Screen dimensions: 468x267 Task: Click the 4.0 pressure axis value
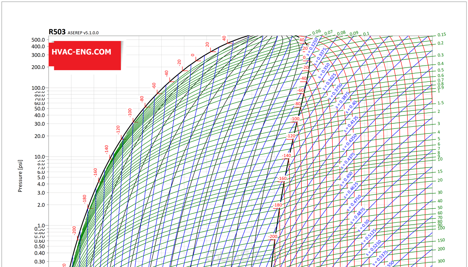click(41, 184)
